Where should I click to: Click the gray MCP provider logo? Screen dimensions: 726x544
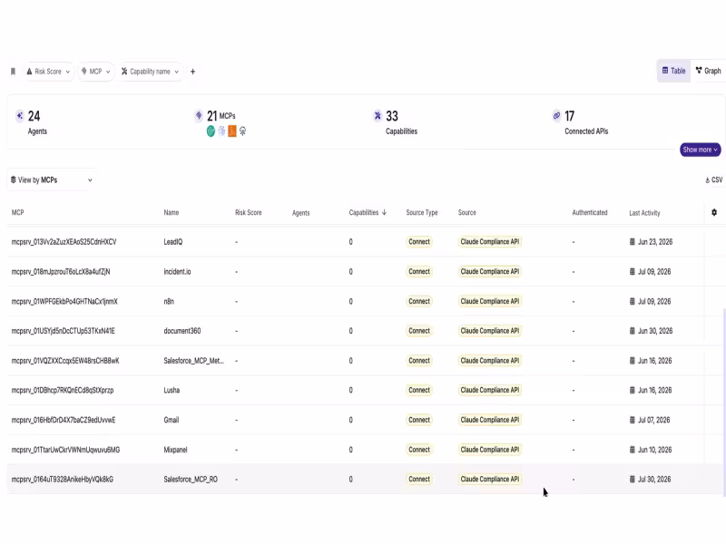tap(242, 131)
